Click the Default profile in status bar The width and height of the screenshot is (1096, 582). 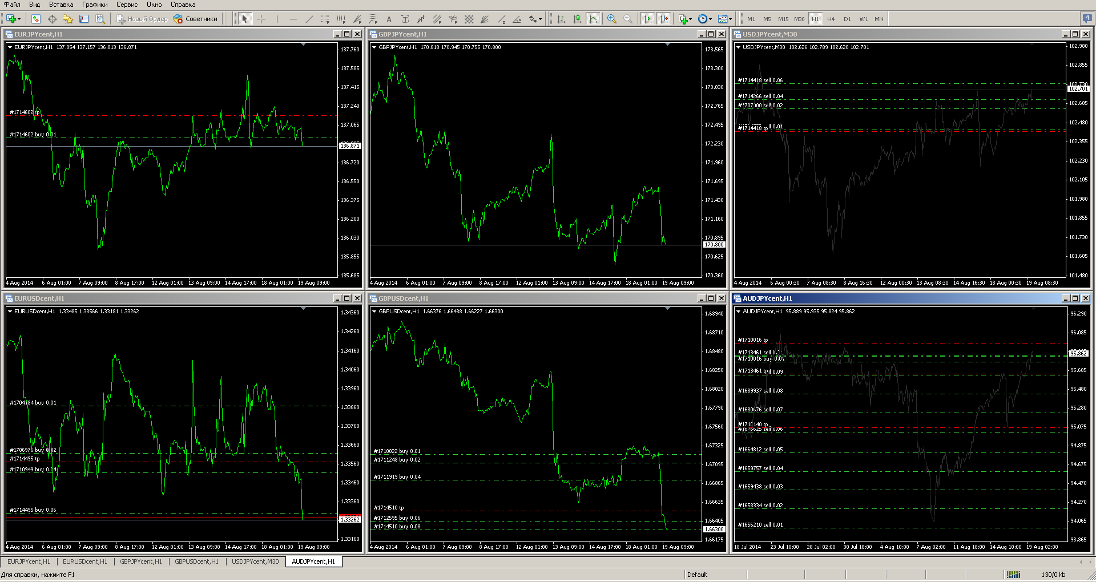point(697,575)
